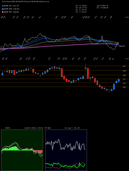Viewport: 129px width, 171px height.
Task: Open the dark blue ADX indicator panel
Action: [x=66, y=150]
